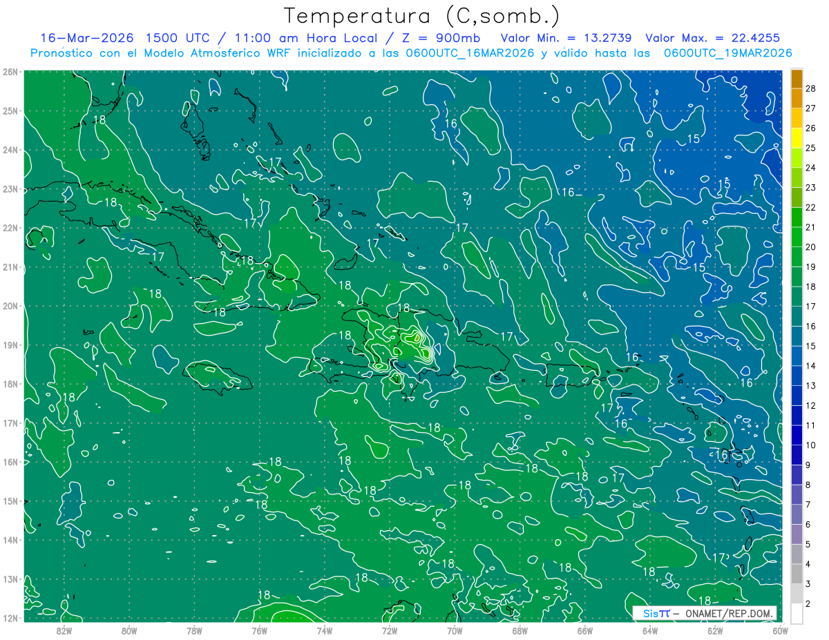Click the "16N" latitude label
The height and width of the screenshot is (640, 829).
(10, 462)
